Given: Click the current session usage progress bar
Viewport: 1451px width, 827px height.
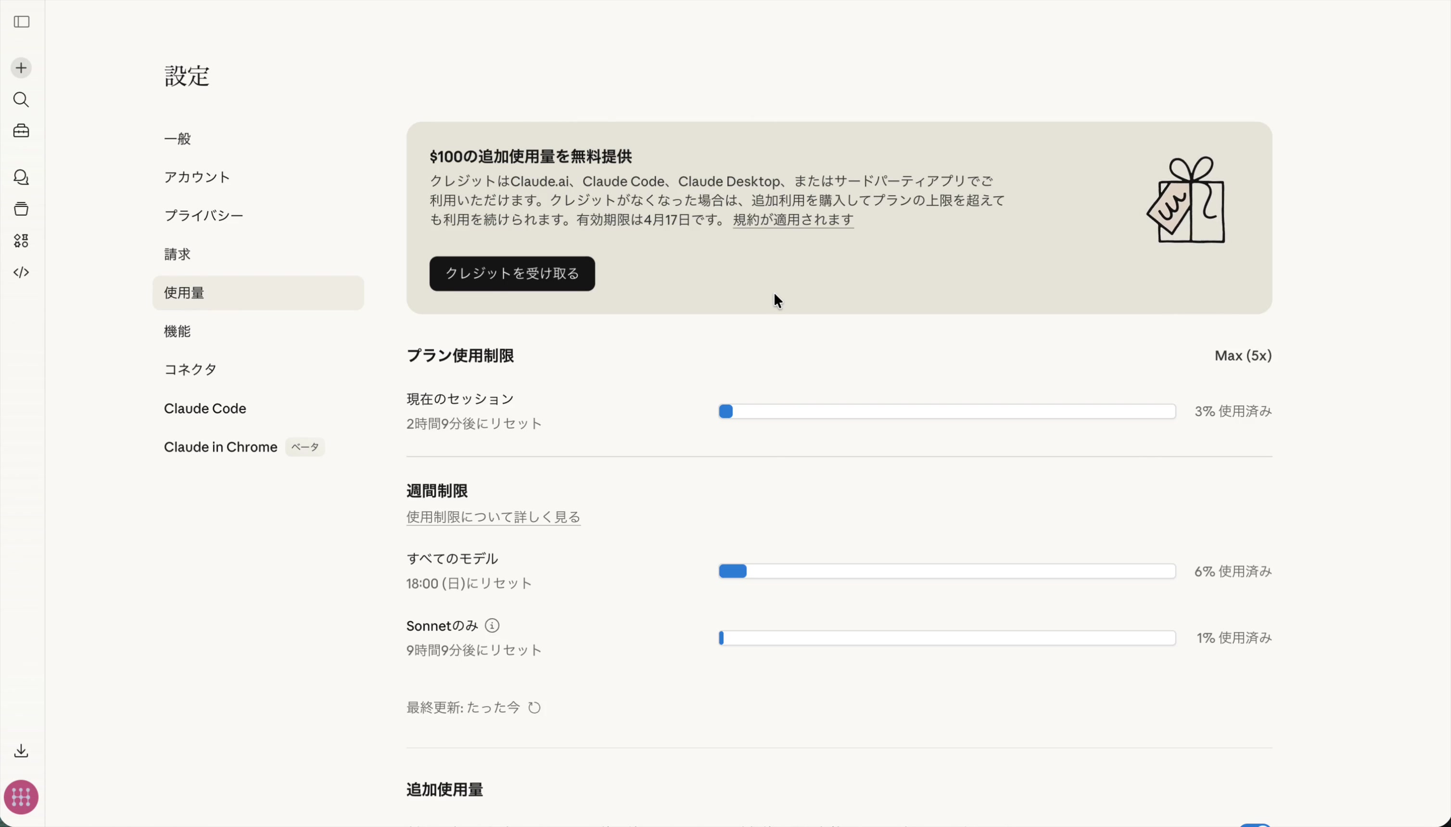Looking at the screenshot, I should [x=946, y=411].
